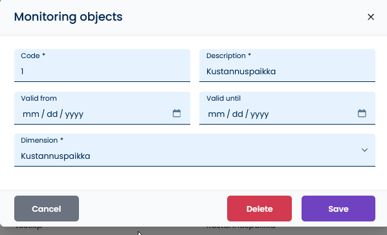Select the month segment of Valid until
Screen dimensions: 387x235
click(216, 114)
